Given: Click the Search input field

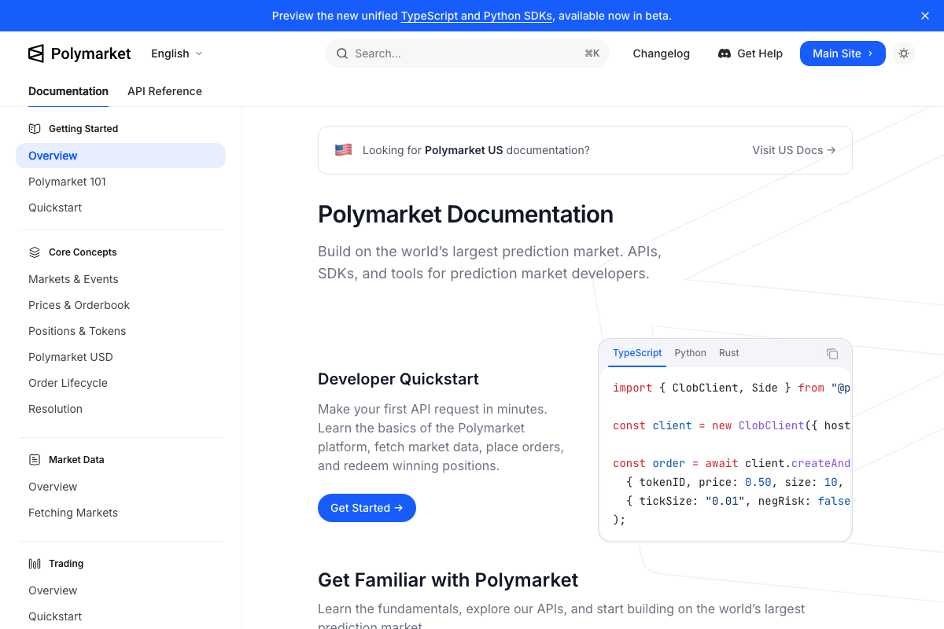Looking at the screenshot, I should point(467,53).
